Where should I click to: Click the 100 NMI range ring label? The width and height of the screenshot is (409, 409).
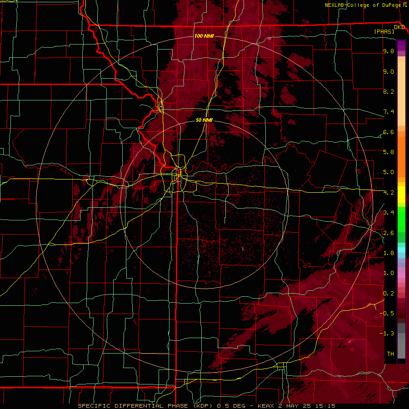click(204, 36)
